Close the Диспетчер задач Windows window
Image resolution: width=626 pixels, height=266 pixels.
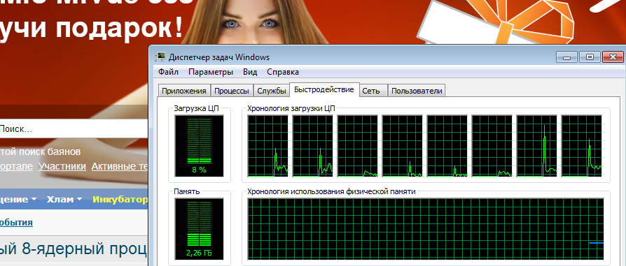click(613, 57)
